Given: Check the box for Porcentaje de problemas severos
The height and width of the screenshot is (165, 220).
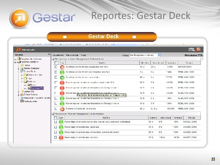Looking at the screenshot, I should 56,137.
